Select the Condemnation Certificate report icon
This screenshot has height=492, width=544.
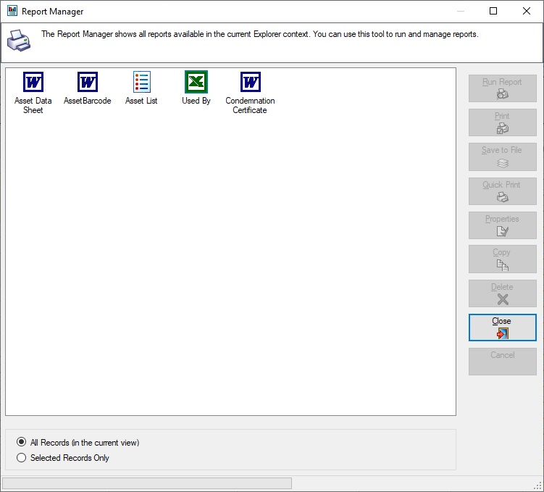coord(250,82)
